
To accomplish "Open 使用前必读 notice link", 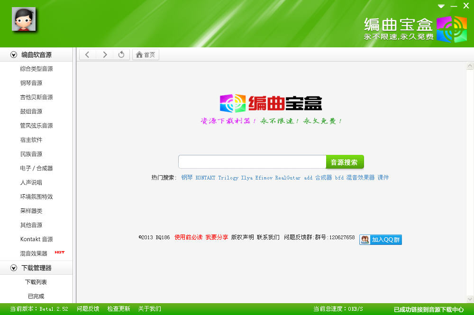I will 188,237.
